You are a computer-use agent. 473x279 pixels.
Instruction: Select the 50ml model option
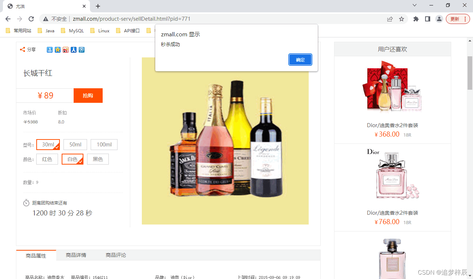coord(75,145)
